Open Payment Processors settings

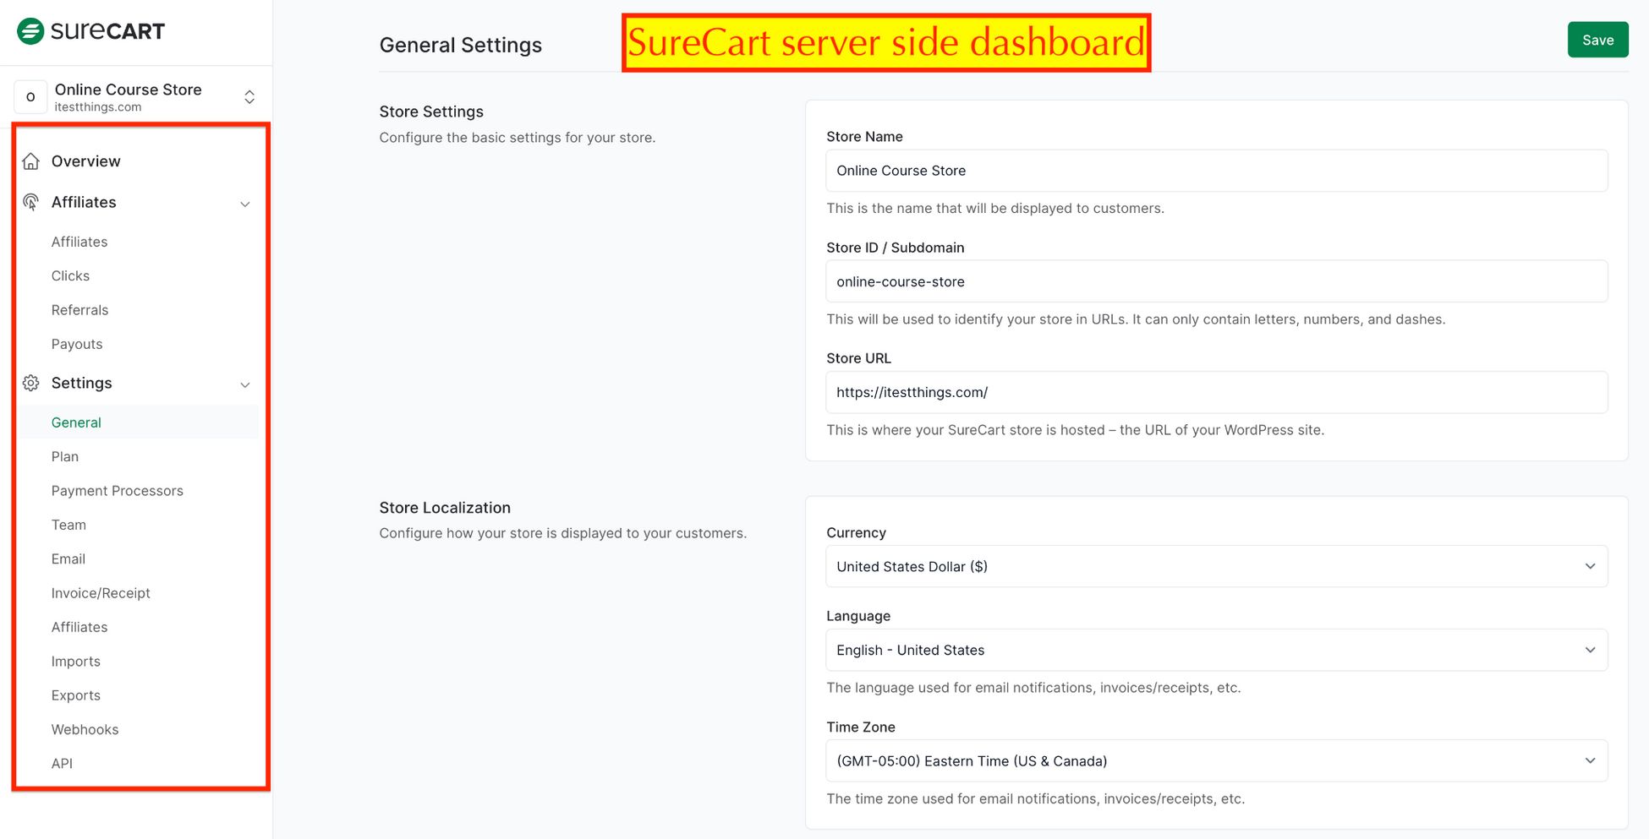(118, 491)
